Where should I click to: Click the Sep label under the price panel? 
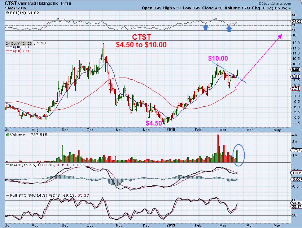coord(65,130)
